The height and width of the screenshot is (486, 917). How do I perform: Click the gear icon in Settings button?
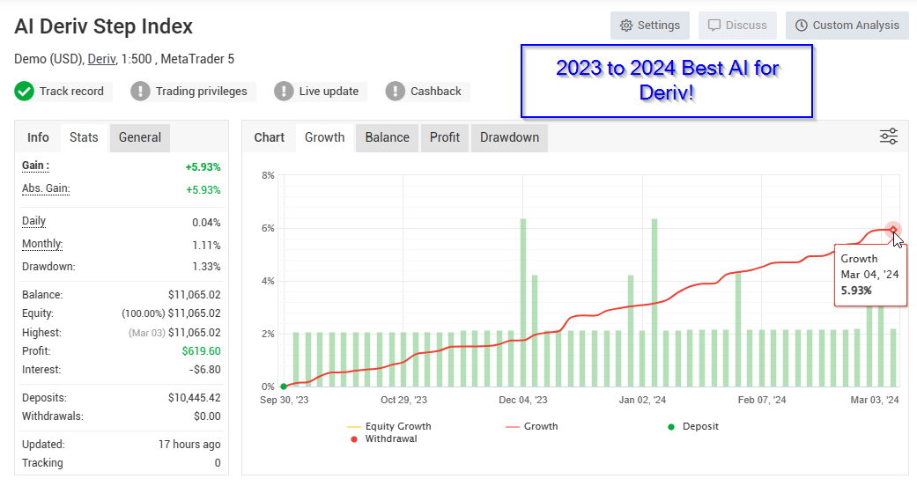[x=626, y=26]
